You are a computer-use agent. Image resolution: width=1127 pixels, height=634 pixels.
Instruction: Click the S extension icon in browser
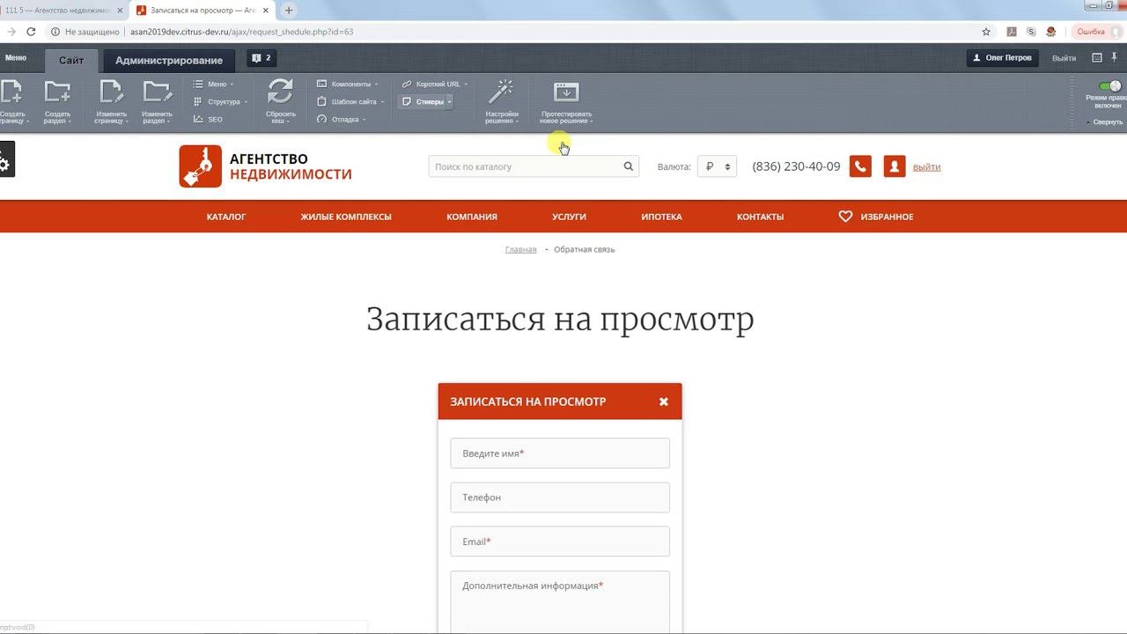[x=1031, y=32]
